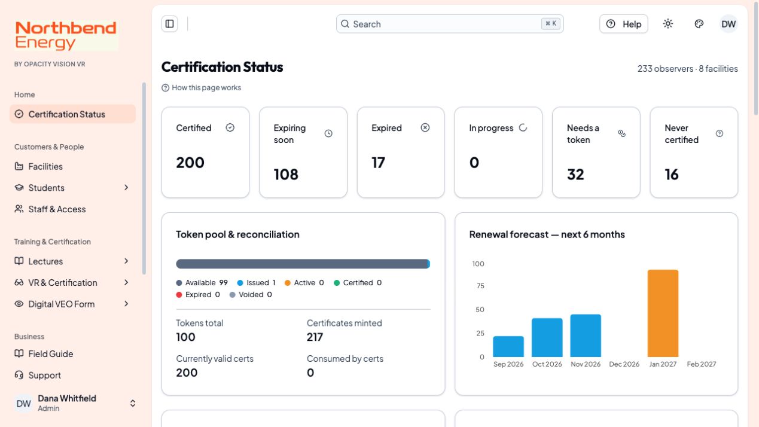The height and width of the screenshot is (427, 759).
Task: Open How this page works link
Action: pos(202,88)
